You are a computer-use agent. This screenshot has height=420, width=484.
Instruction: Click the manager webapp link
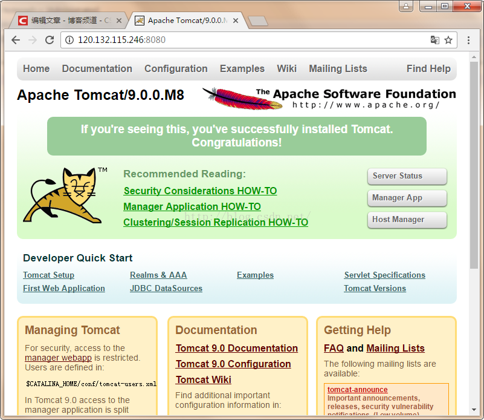[59, 358]
